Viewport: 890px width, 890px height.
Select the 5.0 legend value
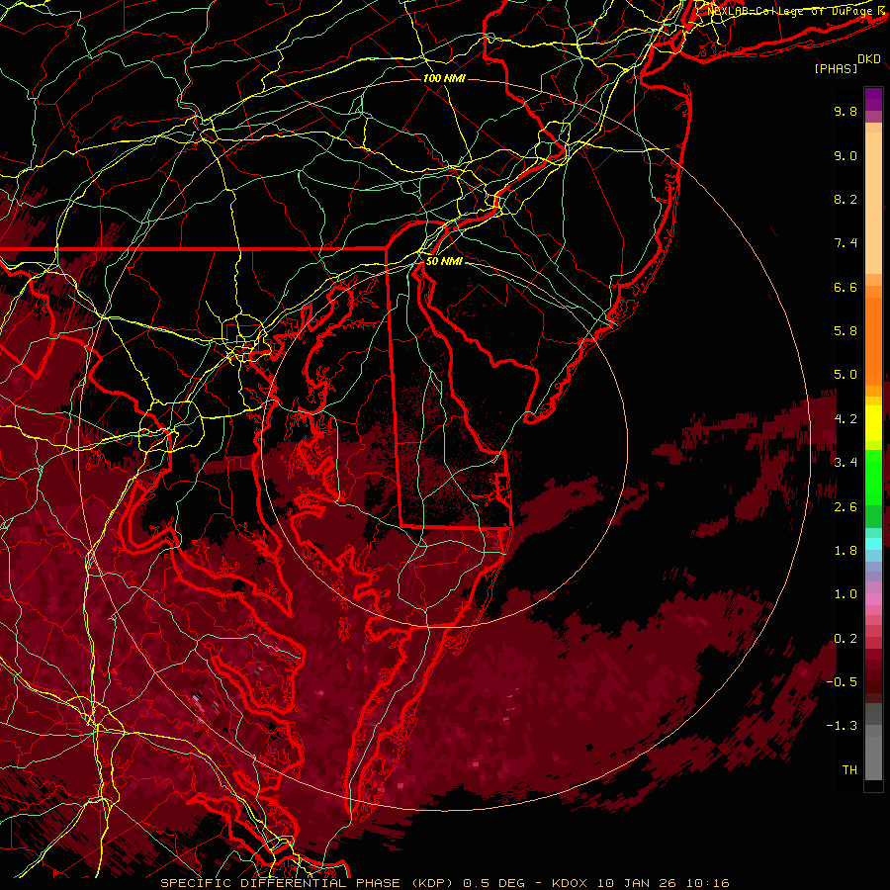click(845, 375)
